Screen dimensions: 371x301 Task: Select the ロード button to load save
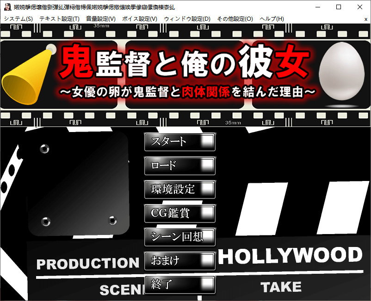[179, 165]
